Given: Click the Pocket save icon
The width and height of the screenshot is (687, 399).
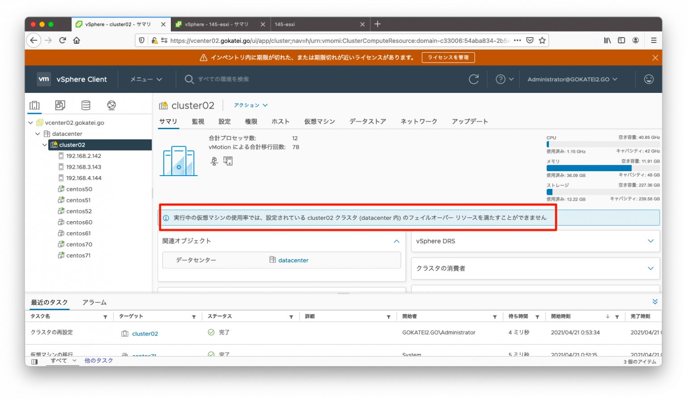Looking at the screenshot, I should pyautogui.click(x=530, y=40).
